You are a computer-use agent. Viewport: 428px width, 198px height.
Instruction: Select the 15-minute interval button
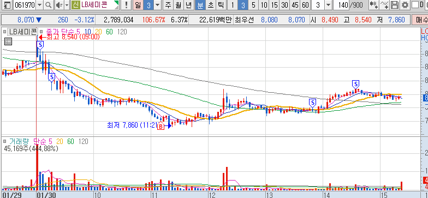[x=274, y=5]
